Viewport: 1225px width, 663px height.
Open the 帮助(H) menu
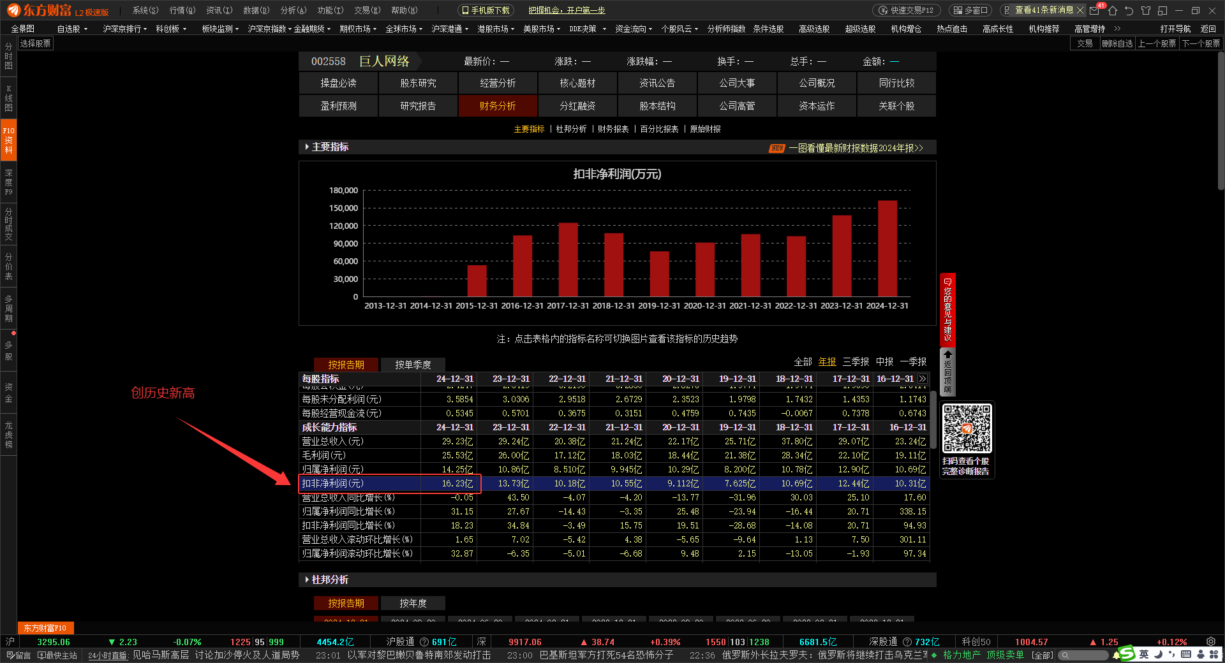click(x=404, y=10)
